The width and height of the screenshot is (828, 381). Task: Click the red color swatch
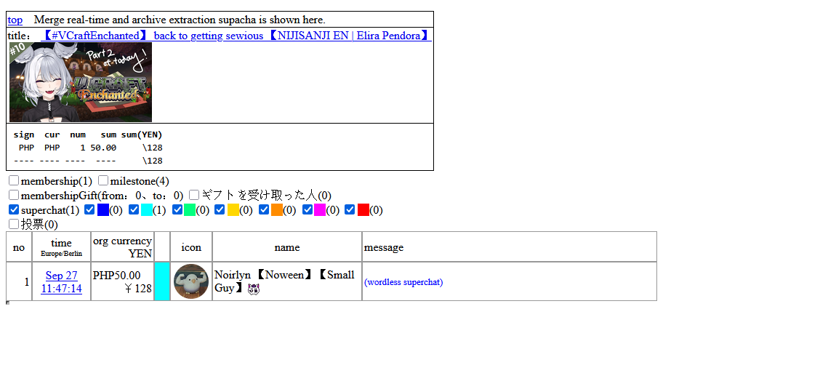tap(363, 210)
